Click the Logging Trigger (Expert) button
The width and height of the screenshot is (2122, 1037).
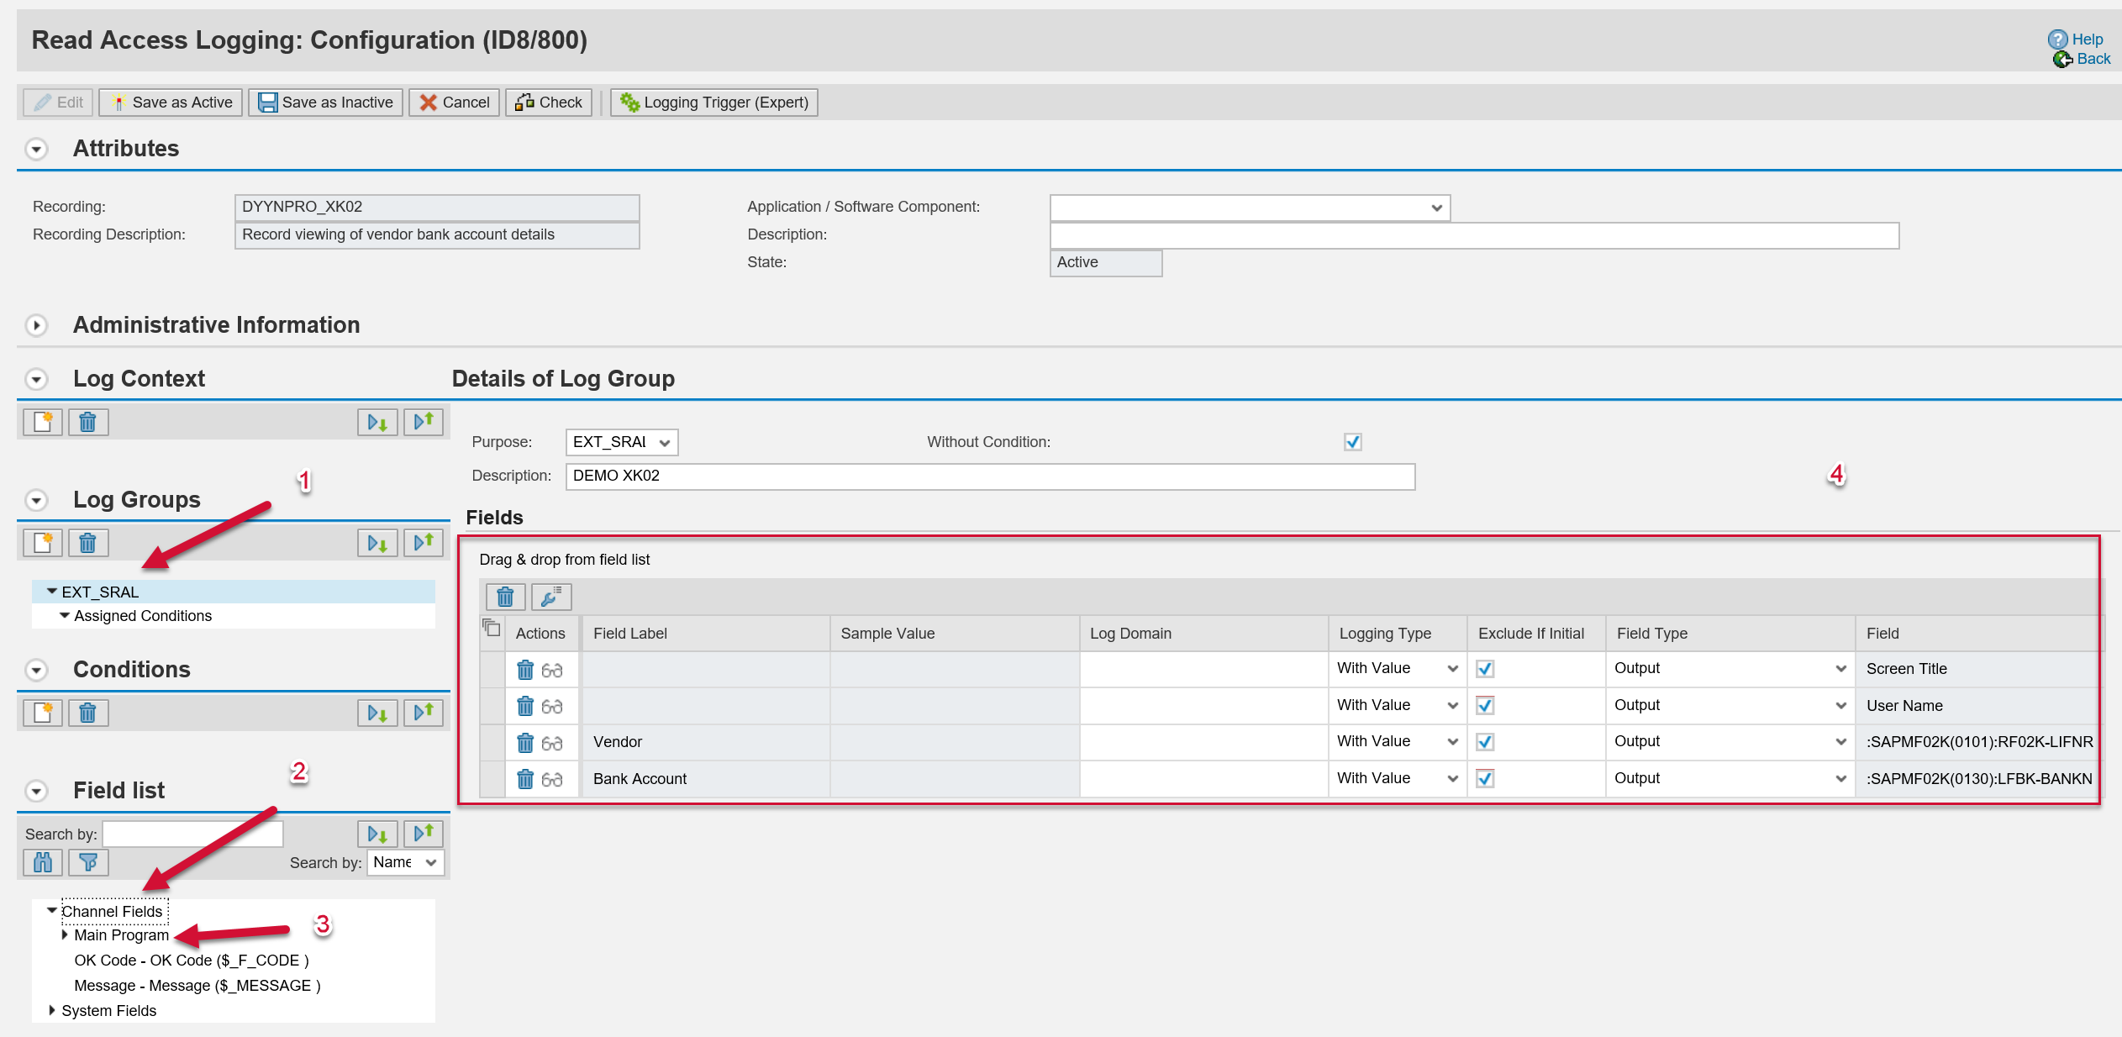[x=714, y=103]
